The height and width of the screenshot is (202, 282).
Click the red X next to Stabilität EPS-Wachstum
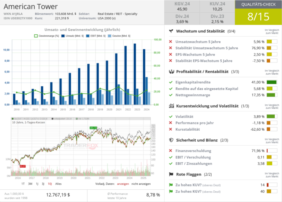170,61
